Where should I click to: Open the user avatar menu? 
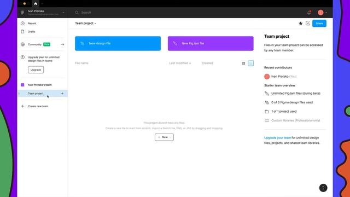click(x=320, y=13)
